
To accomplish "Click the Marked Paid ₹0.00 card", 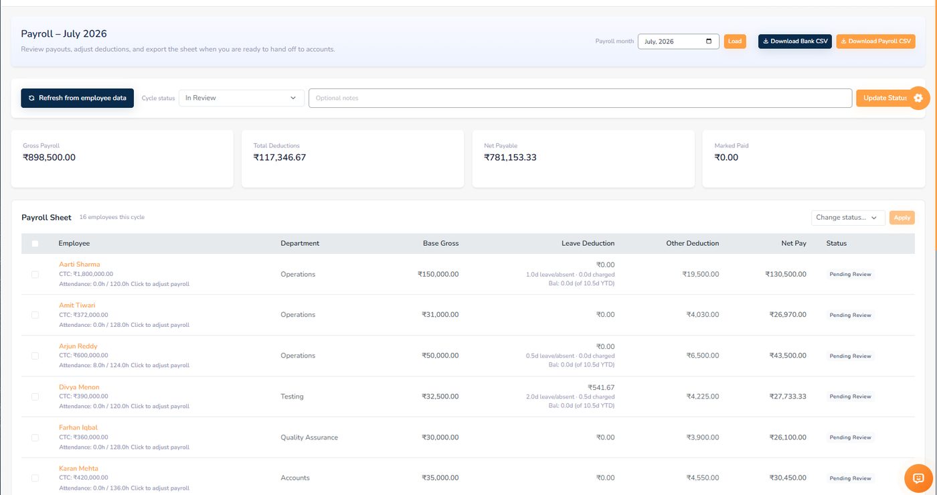I will (814, 159).
